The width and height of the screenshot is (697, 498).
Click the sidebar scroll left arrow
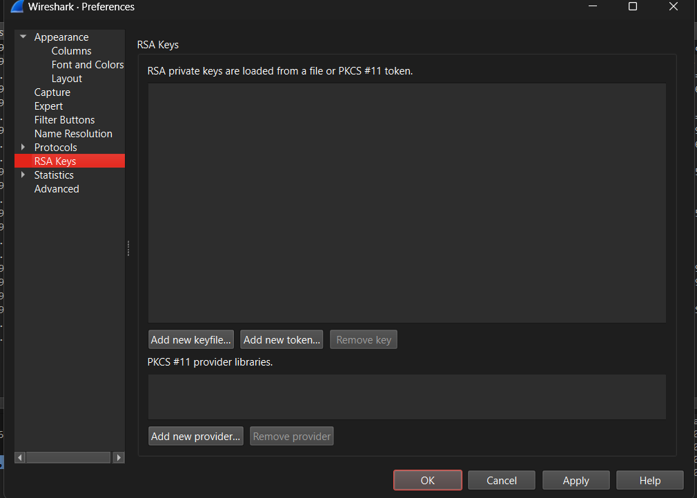pos(20,457)
